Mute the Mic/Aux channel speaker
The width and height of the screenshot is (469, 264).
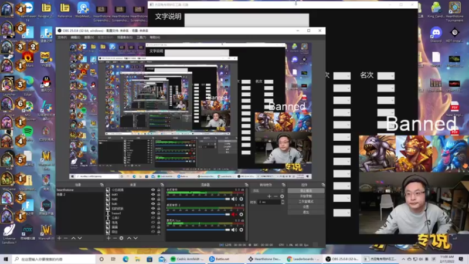[234, 230]
